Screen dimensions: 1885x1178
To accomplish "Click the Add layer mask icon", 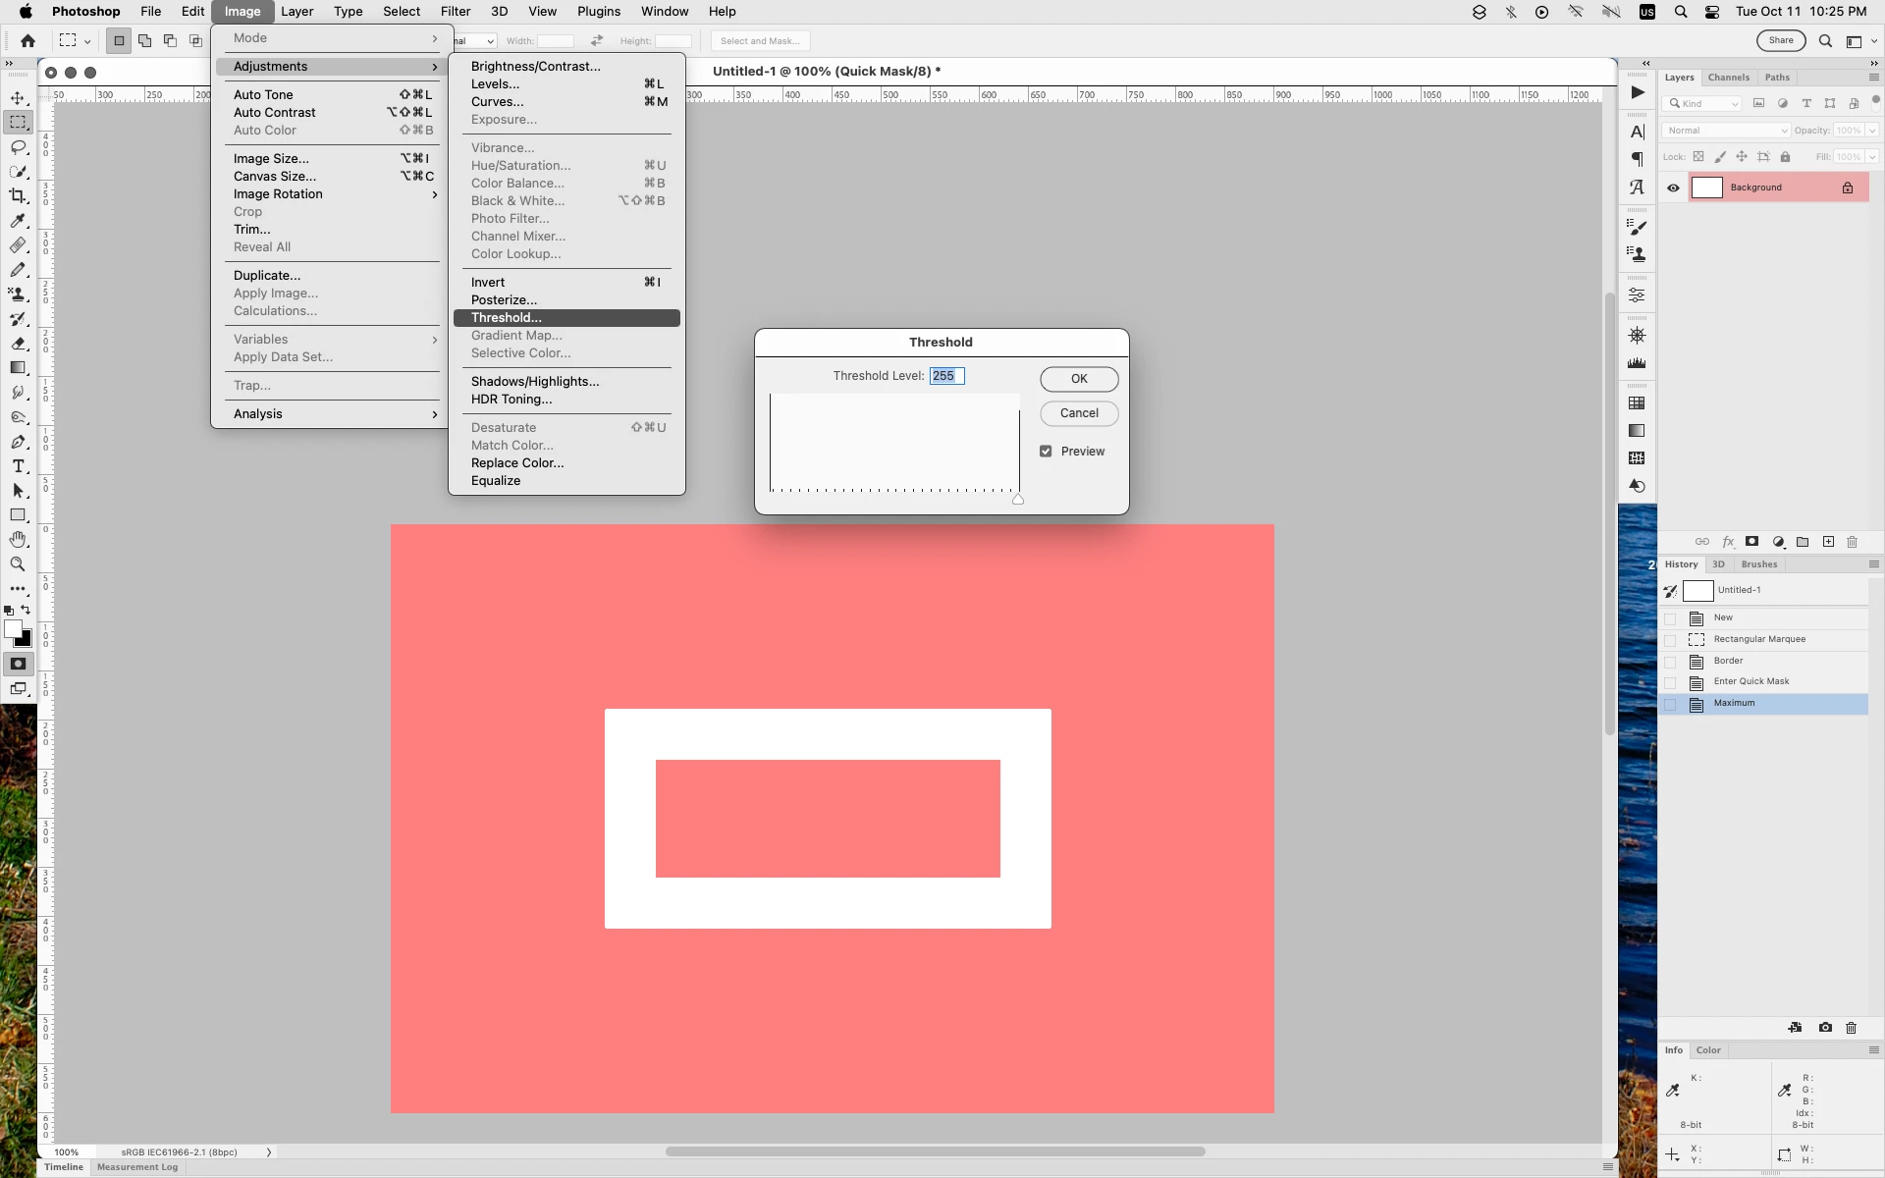I will (1751, 542).
